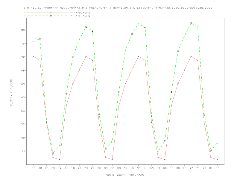The image size is (237, 183).
Task: Click the x-axis tick label 33
Action: 106,168
